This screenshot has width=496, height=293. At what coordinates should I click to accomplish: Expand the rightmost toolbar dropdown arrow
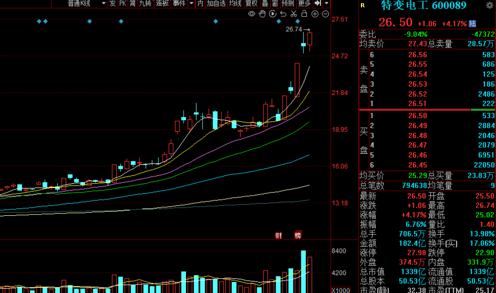[x=326, y=3]
